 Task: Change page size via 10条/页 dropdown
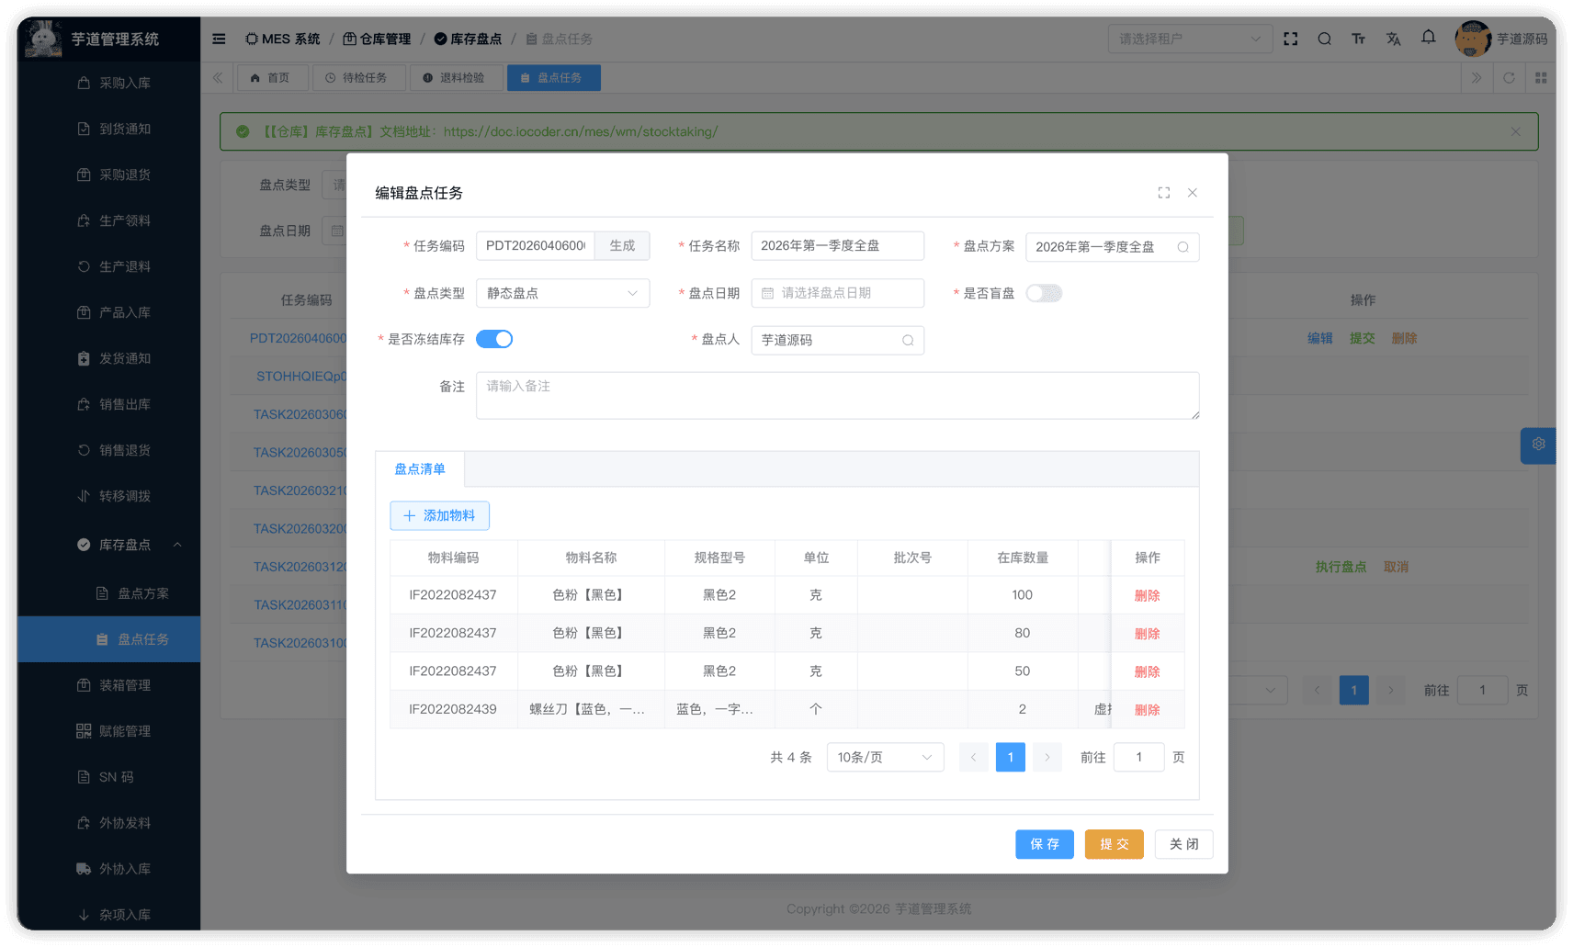pyautogui.click(x=883, y=757)
